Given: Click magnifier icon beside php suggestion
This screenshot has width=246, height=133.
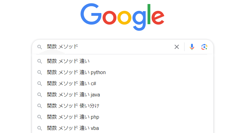Looking at the screenshot, I should pos(39,117).
